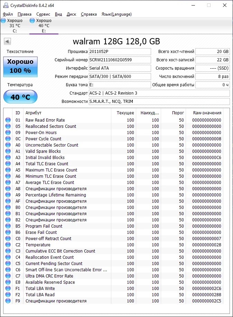Click the ID column header
The height and width of the screenshot is (317, 233).
coord(18,113)
